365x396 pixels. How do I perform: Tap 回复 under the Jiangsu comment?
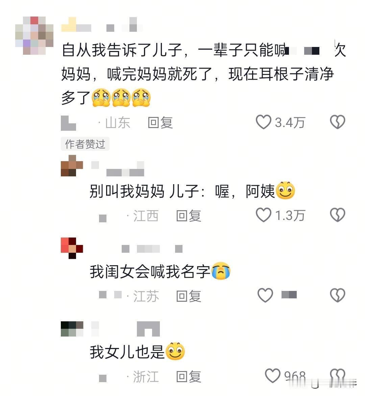[x=189, y=296]
